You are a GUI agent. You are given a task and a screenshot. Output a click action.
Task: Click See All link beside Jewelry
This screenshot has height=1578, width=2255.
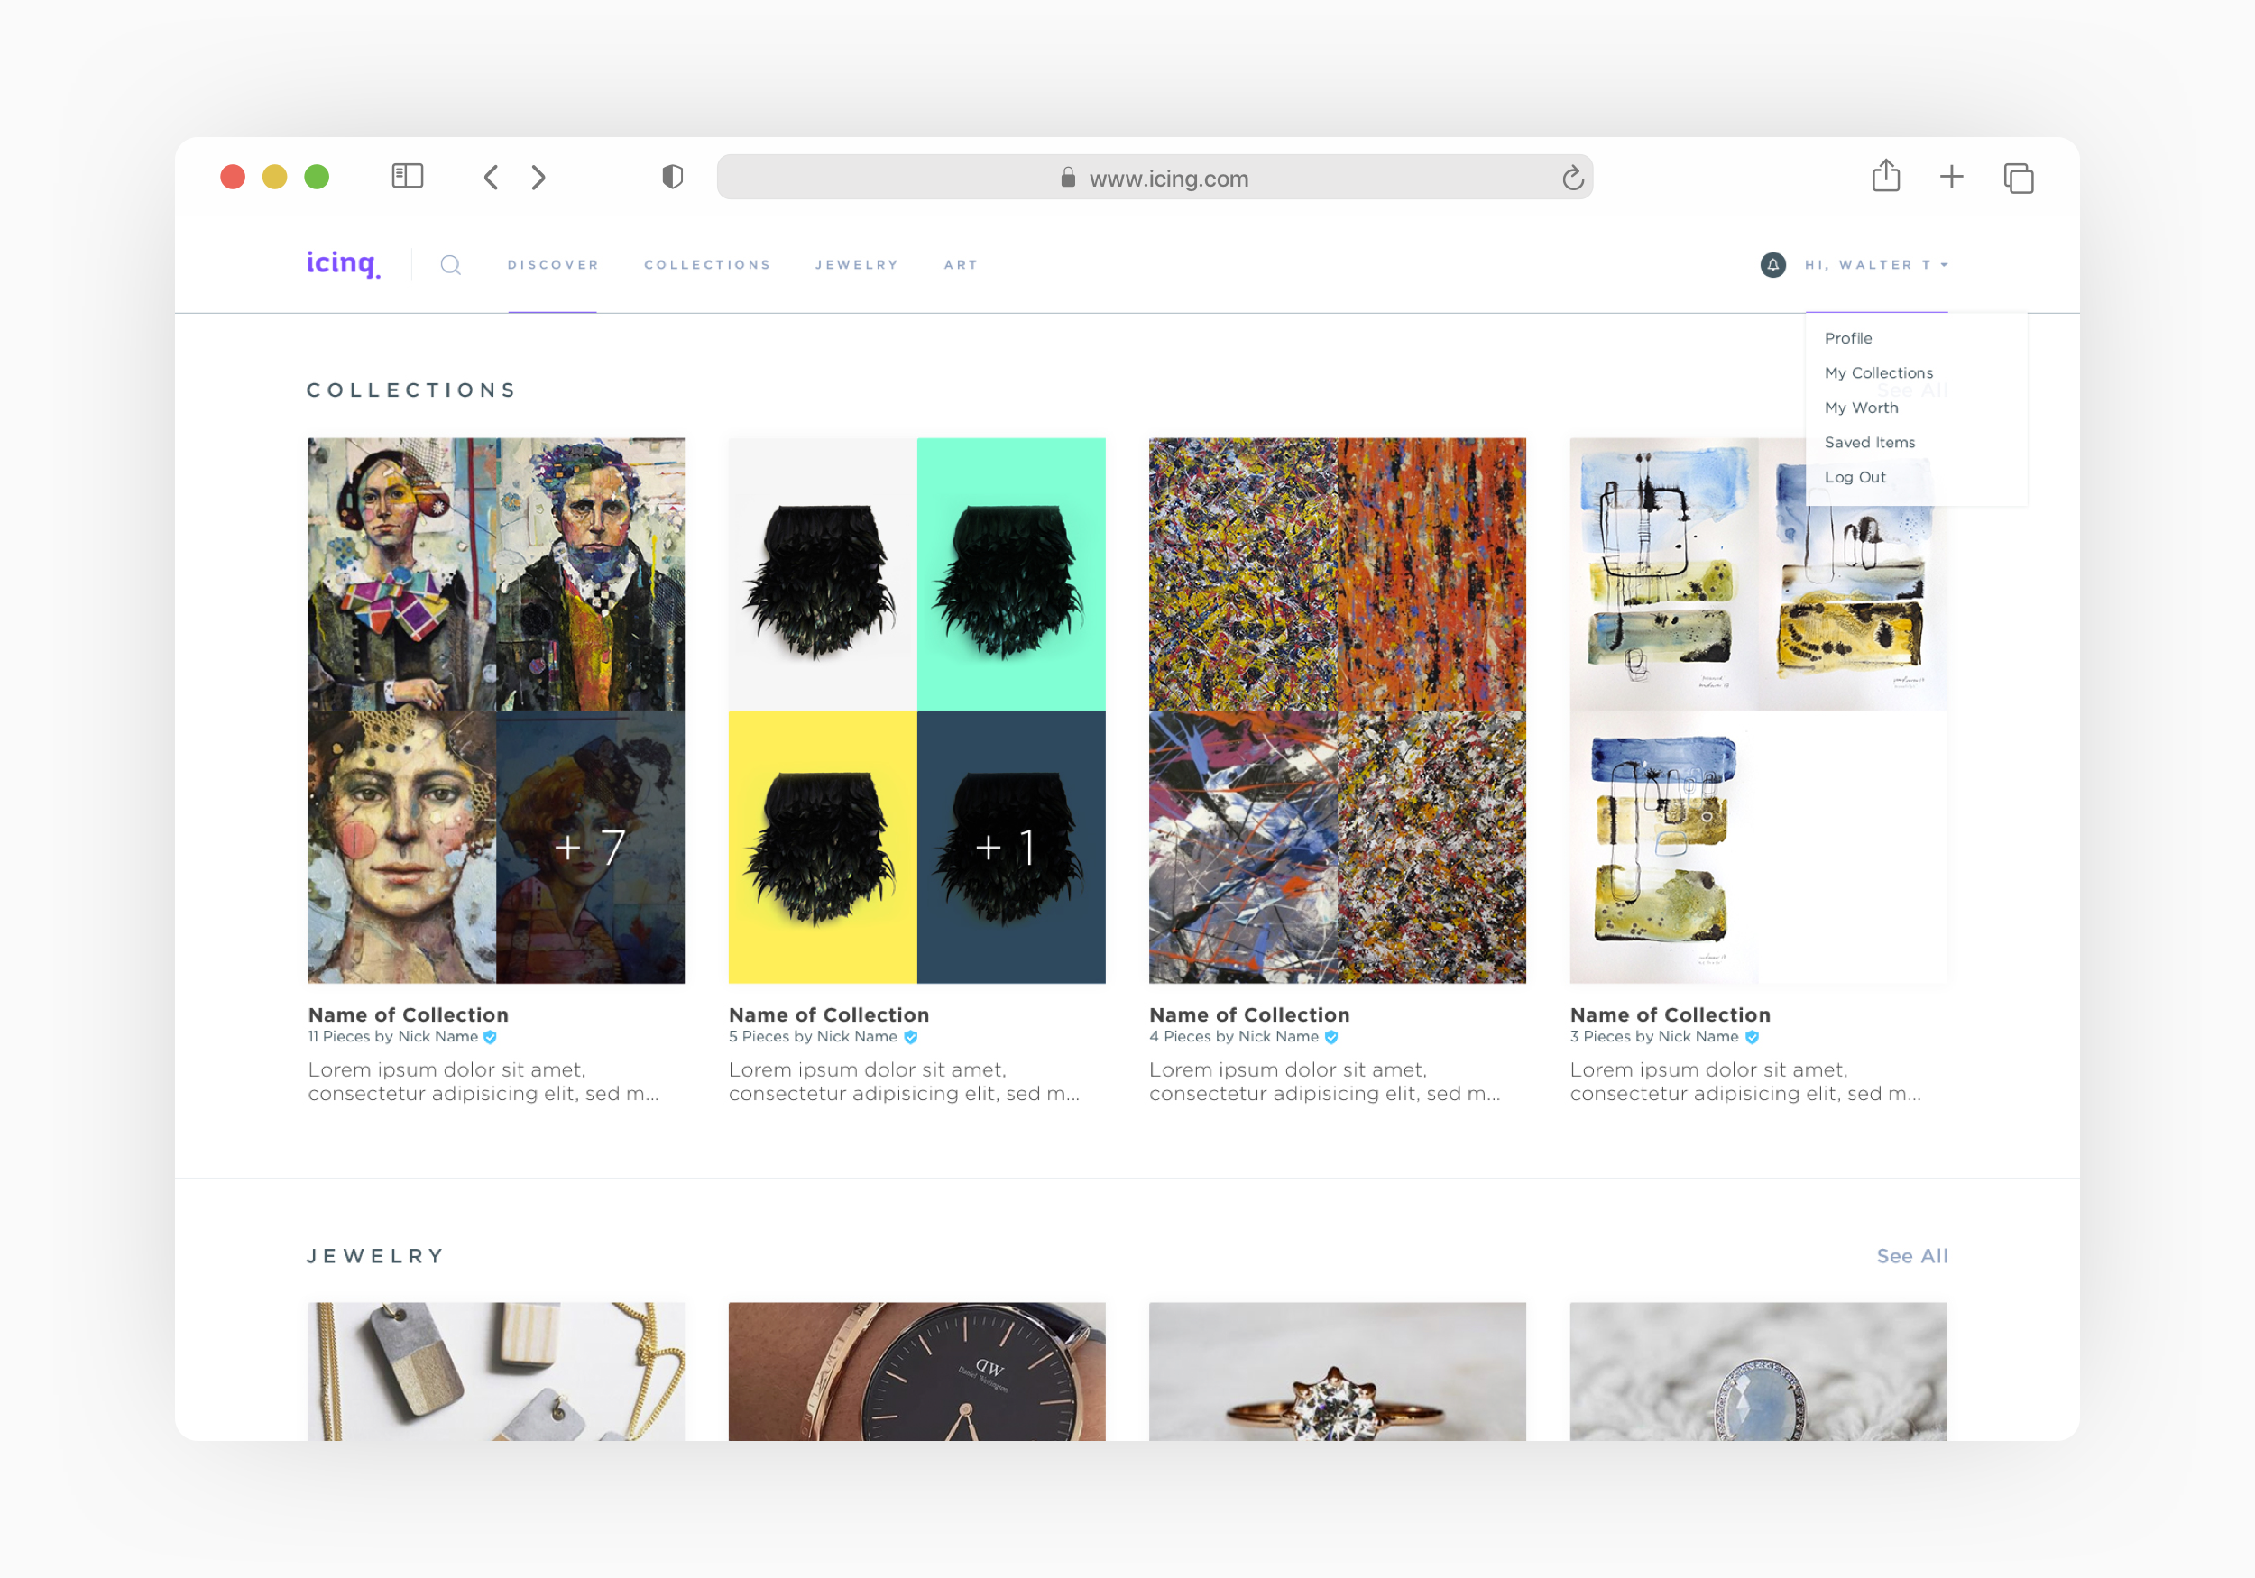coord(1911,1256)
